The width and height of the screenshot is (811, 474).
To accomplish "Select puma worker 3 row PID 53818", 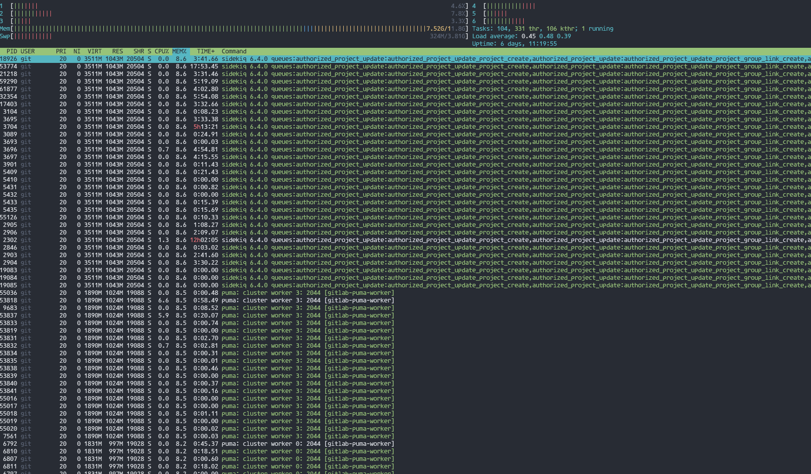I will point(405,300).
